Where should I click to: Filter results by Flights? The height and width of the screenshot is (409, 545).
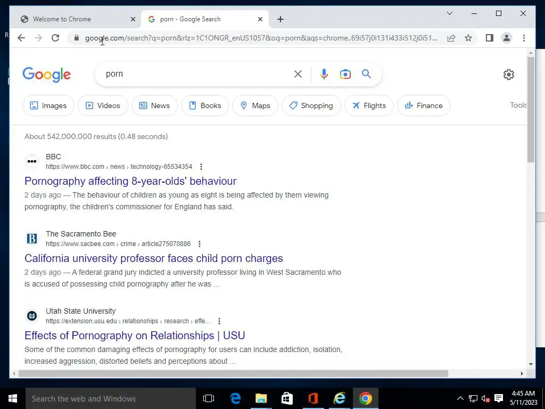(x=369, y=105)
